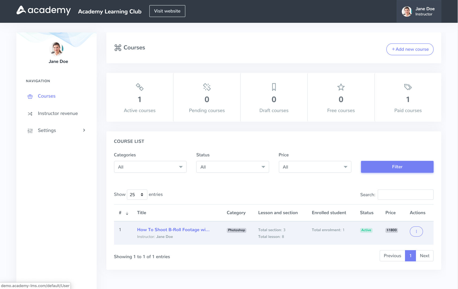This screenshot has width=458, height=289.
Task: Click the Active courses link icon
Action: 140,87
